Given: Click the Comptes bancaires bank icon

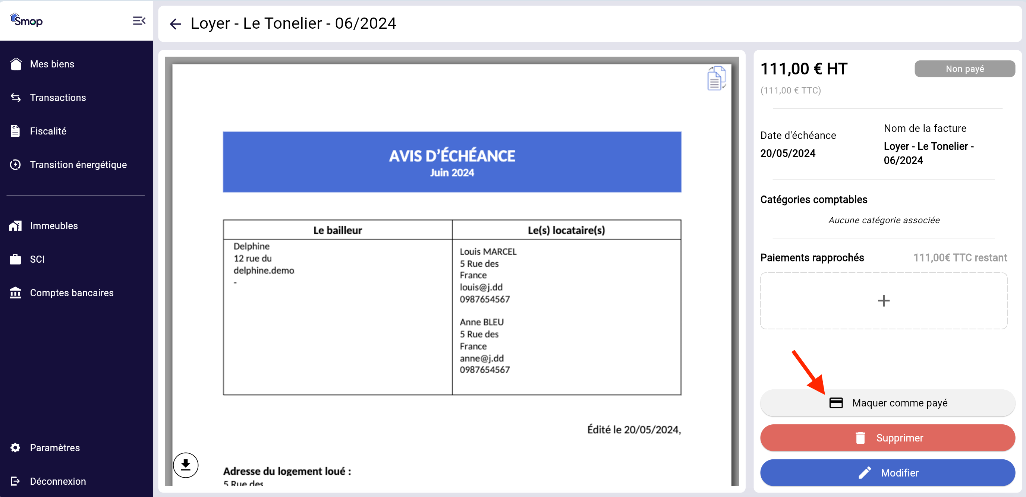Looking at the screenshot, I should pyautogui.click(x=16, y=293).
